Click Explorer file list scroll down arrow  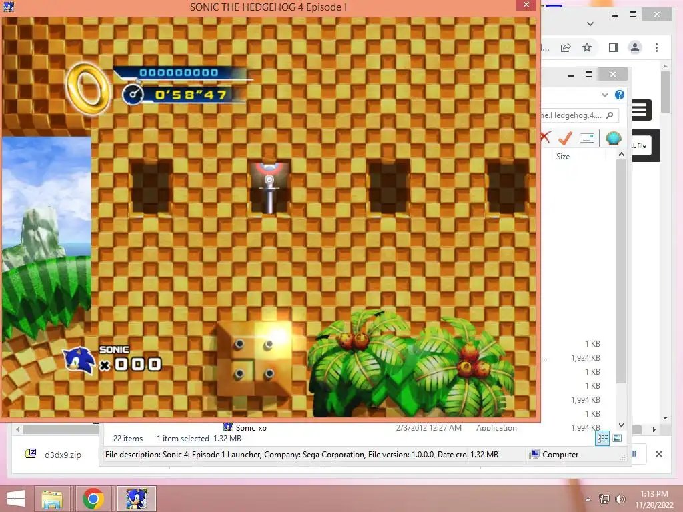[621, 425]
